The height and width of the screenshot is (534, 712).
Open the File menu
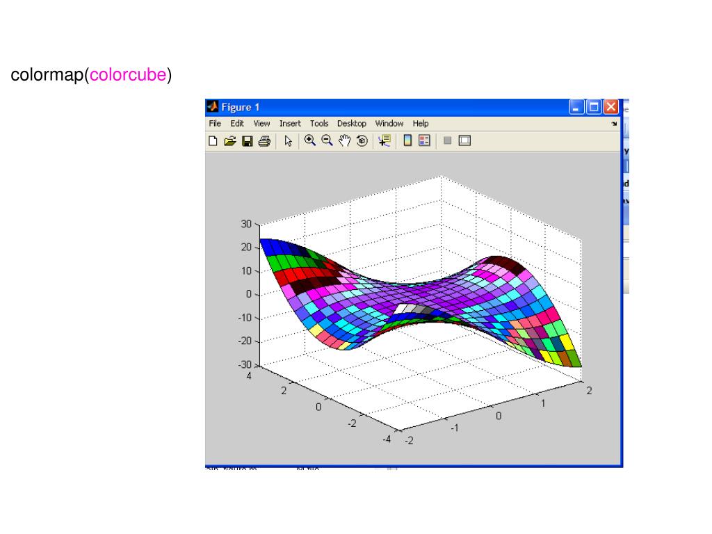coord(215,124)
